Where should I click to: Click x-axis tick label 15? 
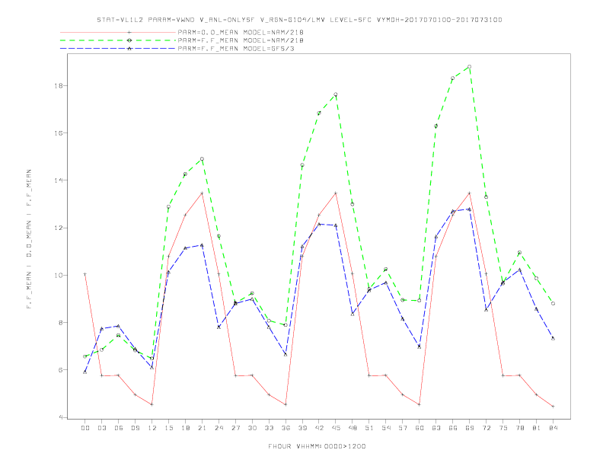click(x=168, y=428)
